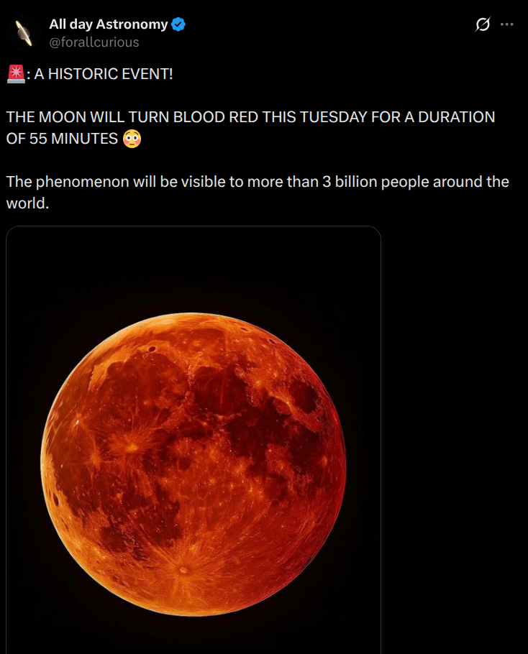Click the word 'world.' ending the post
The height and width of the screenshot is (654, 528).
27,203
